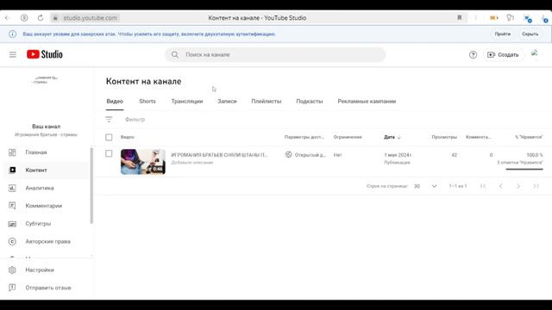Select the ИГРОМАНИЯ БРАТЬЕВ video checkbox
552x310 pixels.
[109, 153]
